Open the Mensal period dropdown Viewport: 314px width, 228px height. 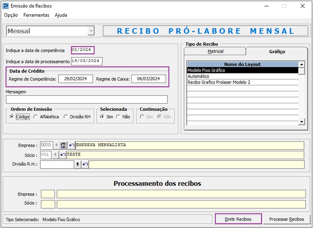coord(90,31)
